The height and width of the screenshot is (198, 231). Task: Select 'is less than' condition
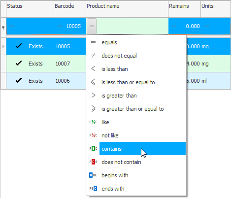point(136,69)
